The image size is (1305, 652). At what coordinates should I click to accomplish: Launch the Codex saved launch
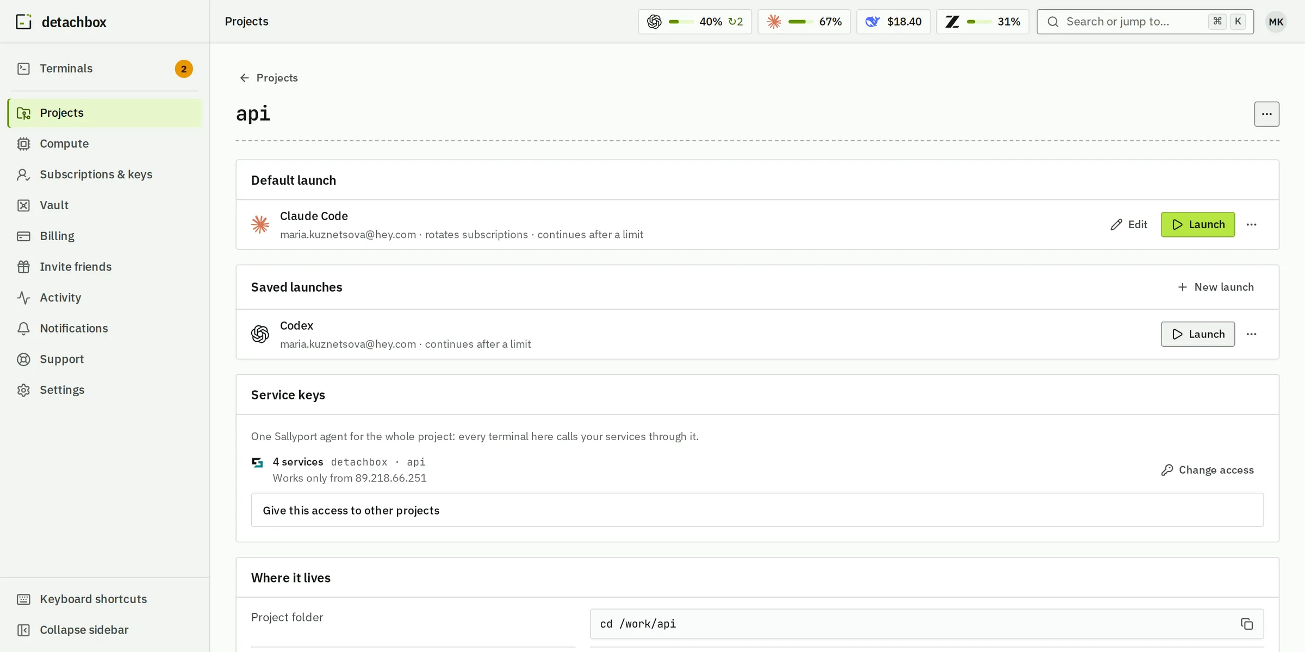click(1198, 334)
